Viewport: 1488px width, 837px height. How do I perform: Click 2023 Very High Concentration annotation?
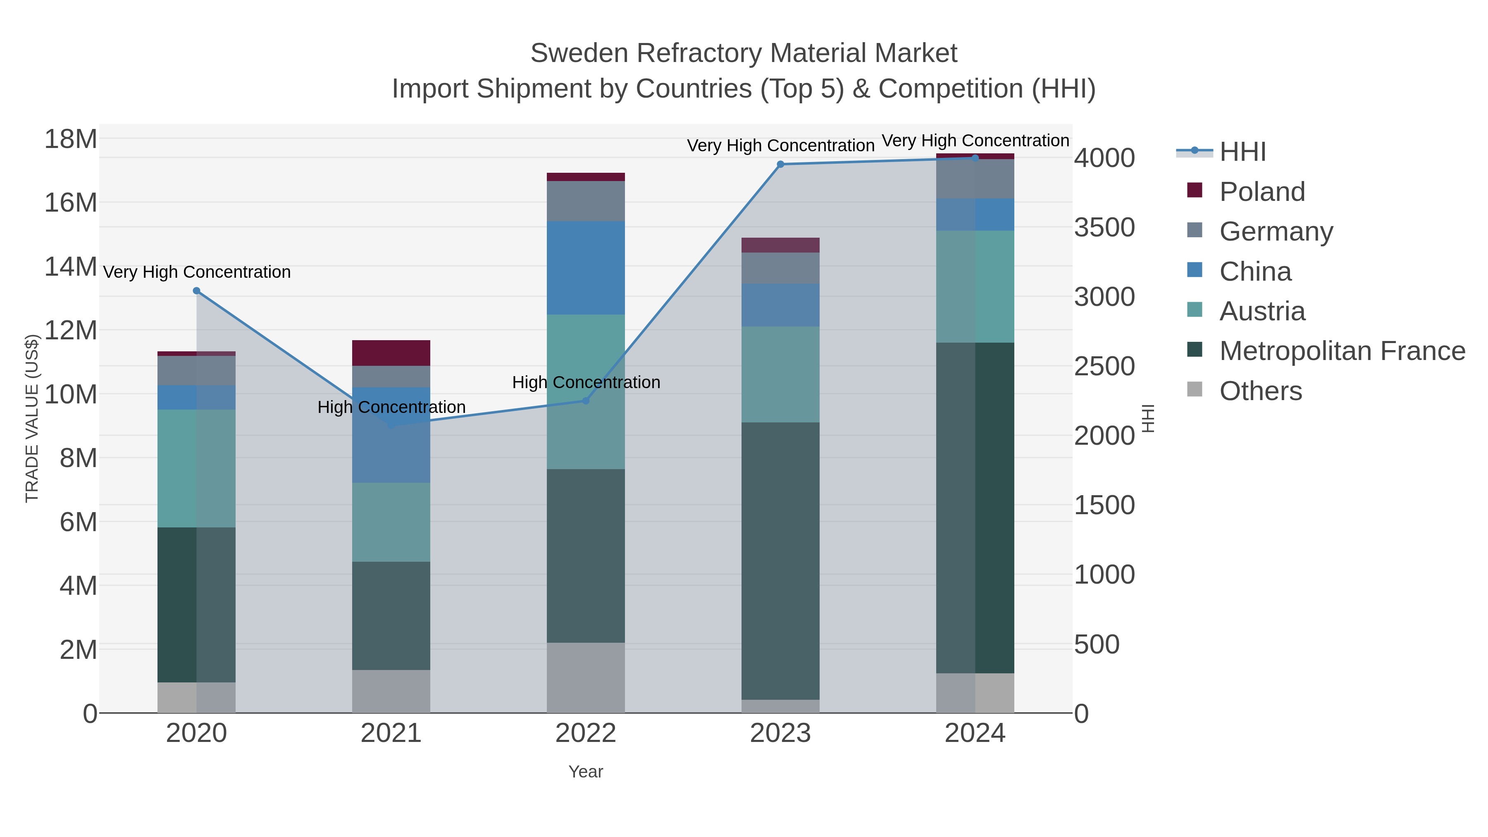(781, 145)
